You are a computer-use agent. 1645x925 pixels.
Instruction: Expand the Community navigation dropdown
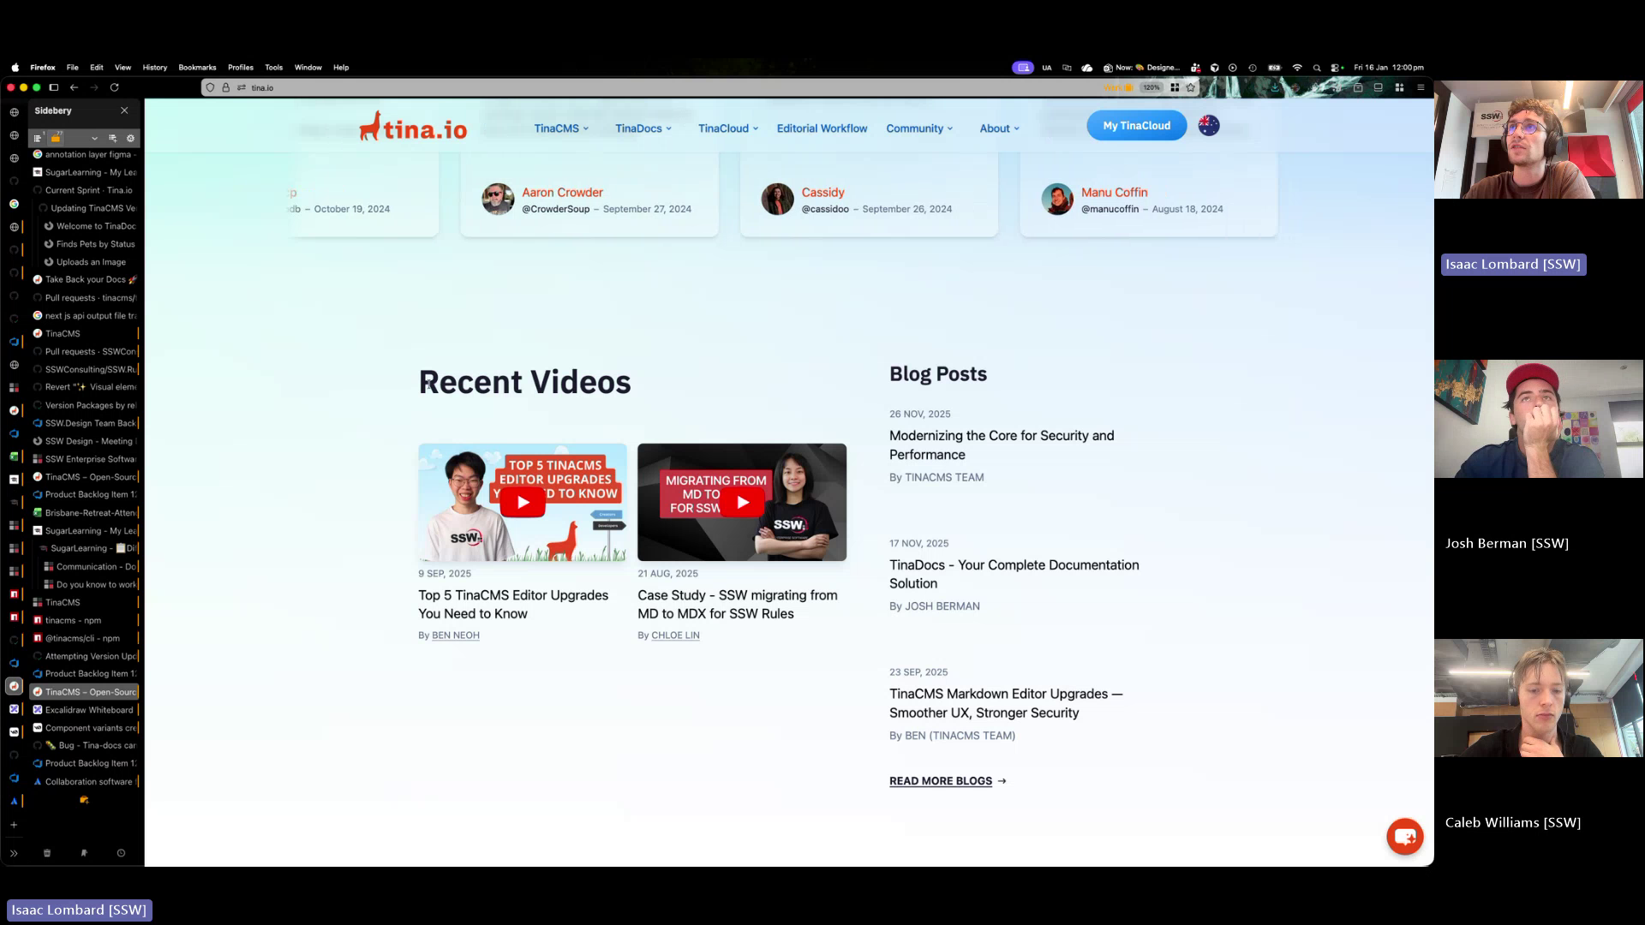pyautogui.click(x=918, y=128)
